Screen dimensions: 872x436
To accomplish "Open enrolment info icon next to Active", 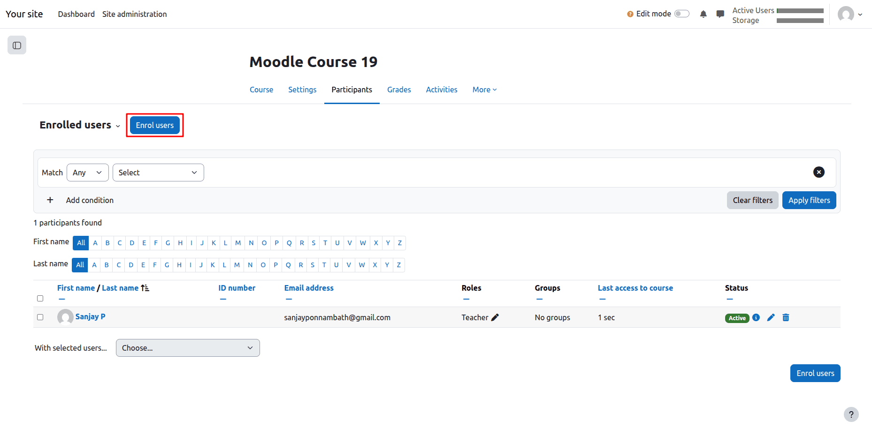I will point(756,317).
